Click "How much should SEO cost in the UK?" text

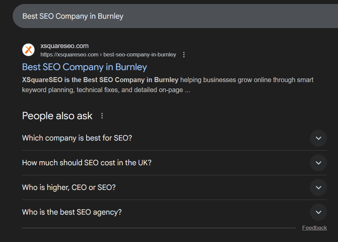coord(87,163)
